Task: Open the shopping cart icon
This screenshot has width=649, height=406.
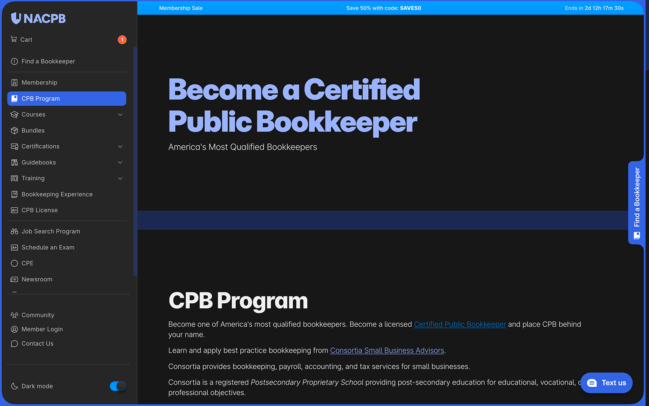Action: (14, 39)
